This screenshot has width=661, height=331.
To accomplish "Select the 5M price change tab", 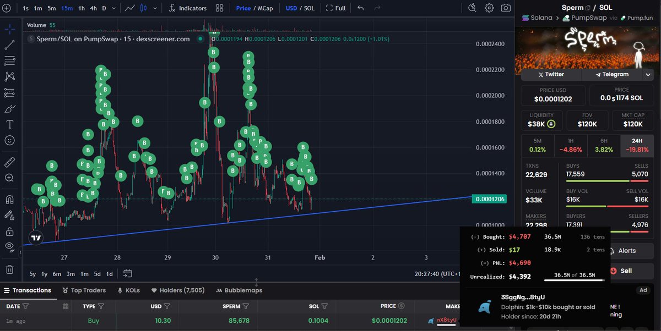I will coord(538,145).
